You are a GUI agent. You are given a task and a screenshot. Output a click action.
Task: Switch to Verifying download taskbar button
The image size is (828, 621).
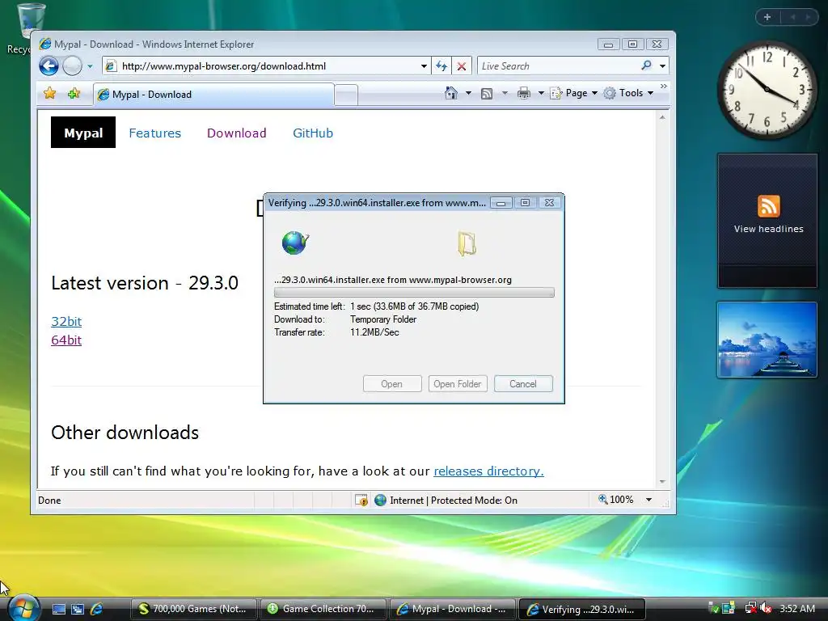[x=583, y=609]
